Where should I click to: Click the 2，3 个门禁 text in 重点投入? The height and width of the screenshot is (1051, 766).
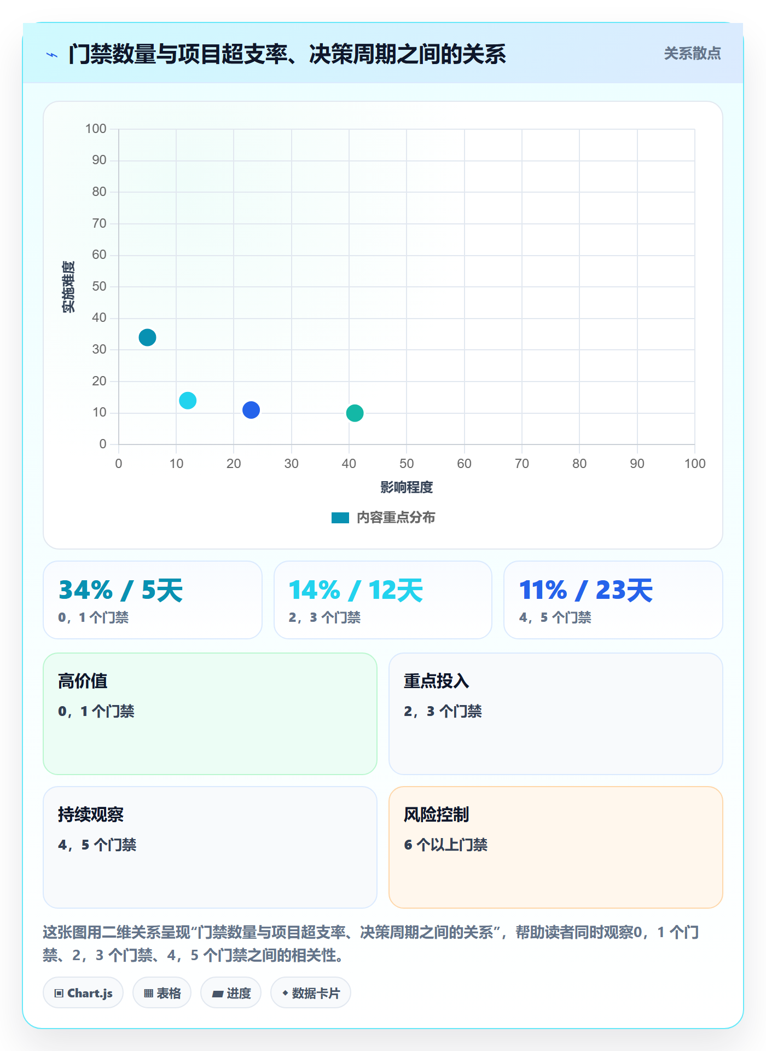click(443, 711)
